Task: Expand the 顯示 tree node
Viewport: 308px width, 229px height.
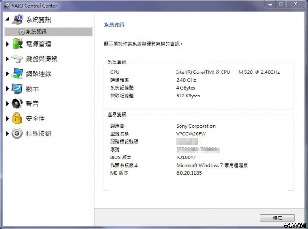Action: coord(8,89)
